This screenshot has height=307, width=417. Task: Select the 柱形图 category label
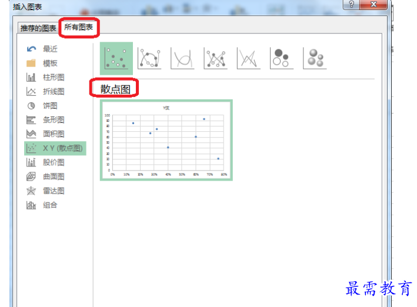pyautogui.click(x=54, y=78)
